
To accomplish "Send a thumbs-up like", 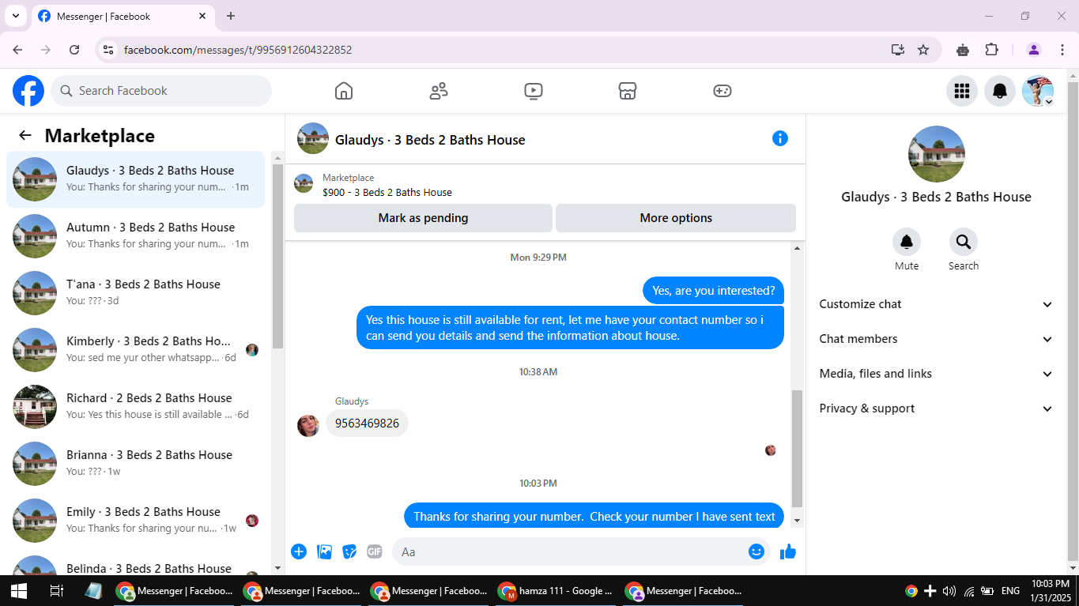I will (x=788, y=551).
